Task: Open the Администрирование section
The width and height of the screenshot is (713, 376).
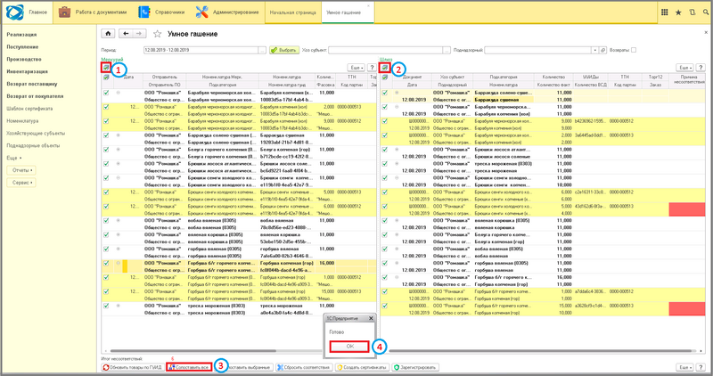Action: pos(227,12)
